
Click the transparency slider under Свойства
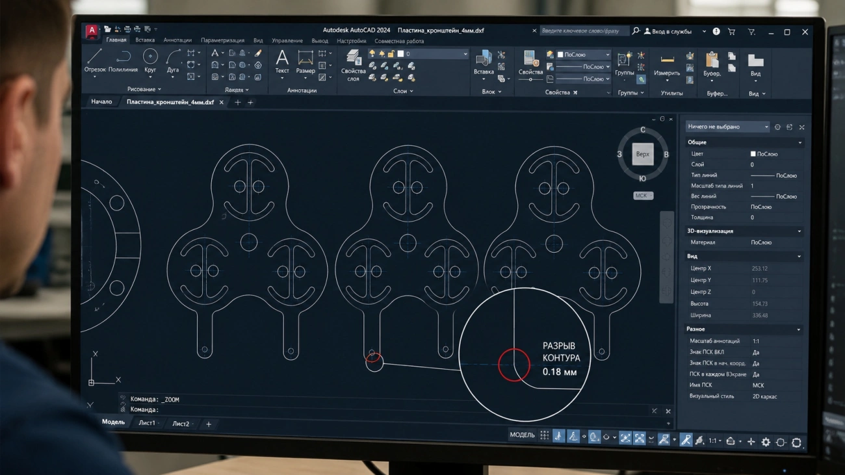531,80
